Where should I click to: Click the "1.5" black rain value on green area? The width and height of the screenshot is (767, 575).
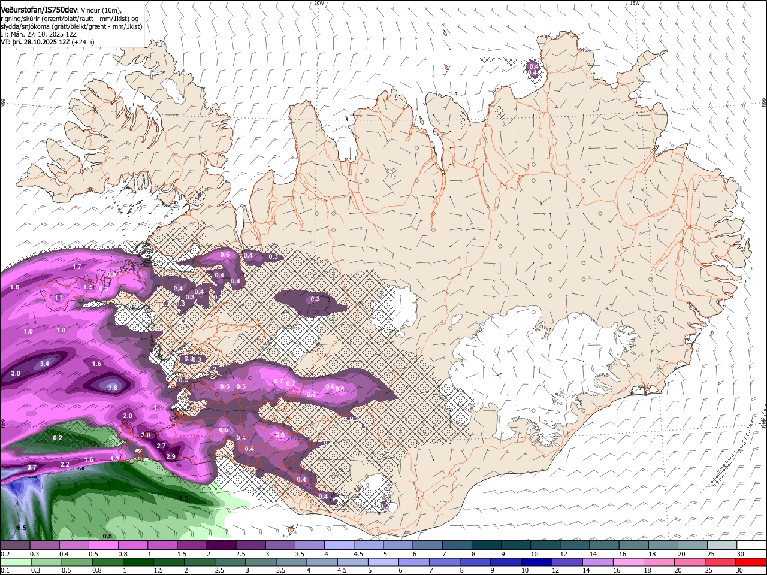pos(184,498)
